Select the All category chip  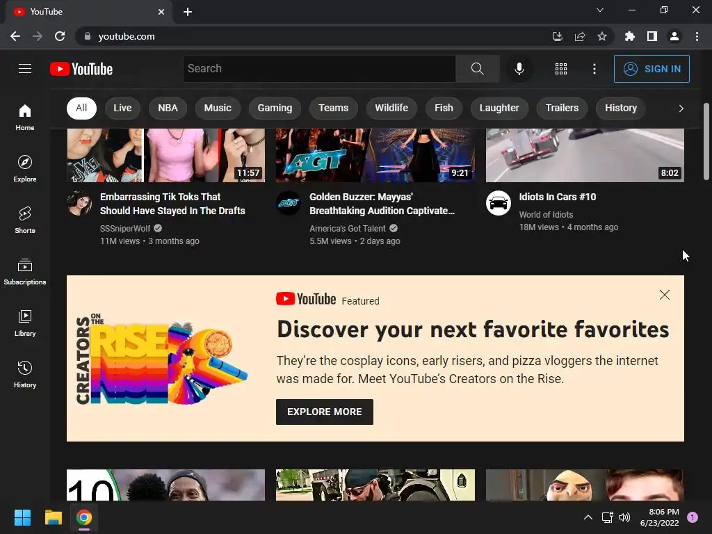point(81,108)
